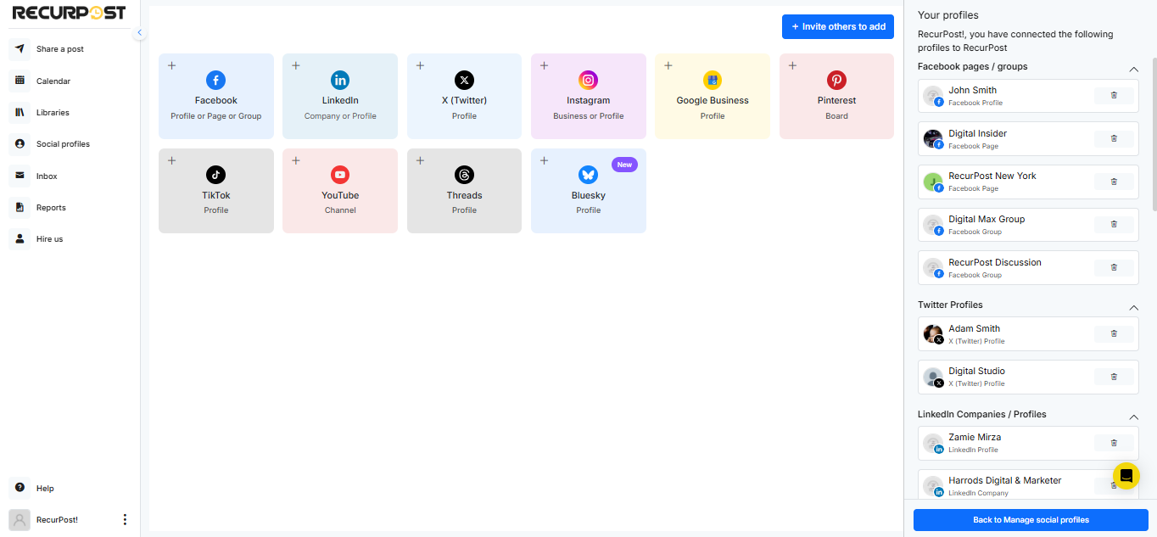Open Share a post menu item
This screenshot has height=537, width=1157.
60,49
